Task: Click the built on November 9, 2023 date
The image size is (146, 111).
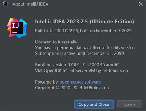Action: click(x=106, y=31)
